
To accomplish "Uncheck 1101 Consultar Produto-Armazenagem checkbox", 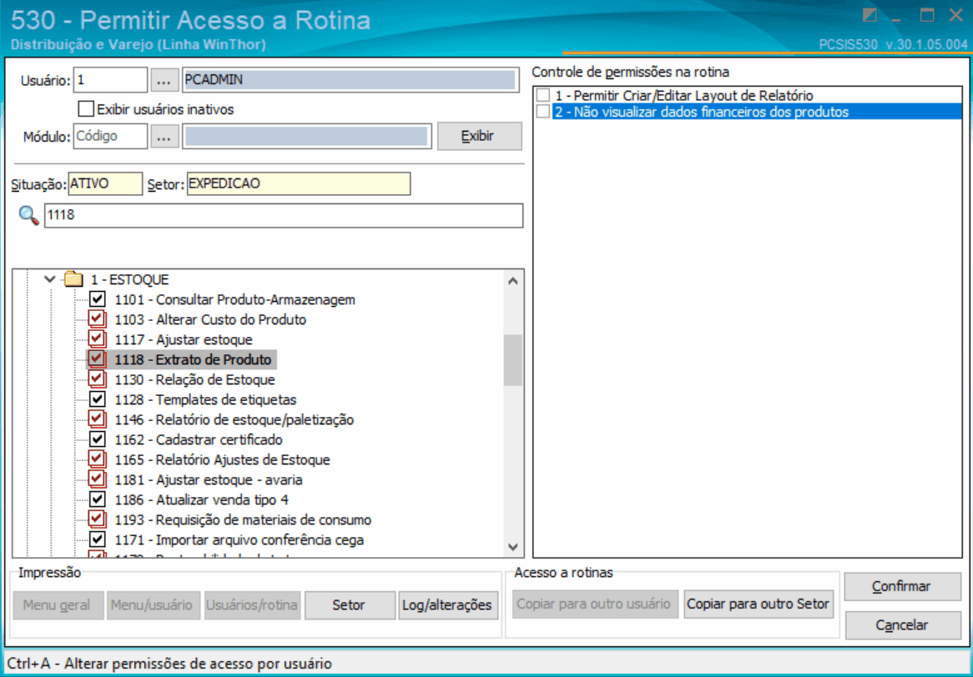I will coord(98,299).
